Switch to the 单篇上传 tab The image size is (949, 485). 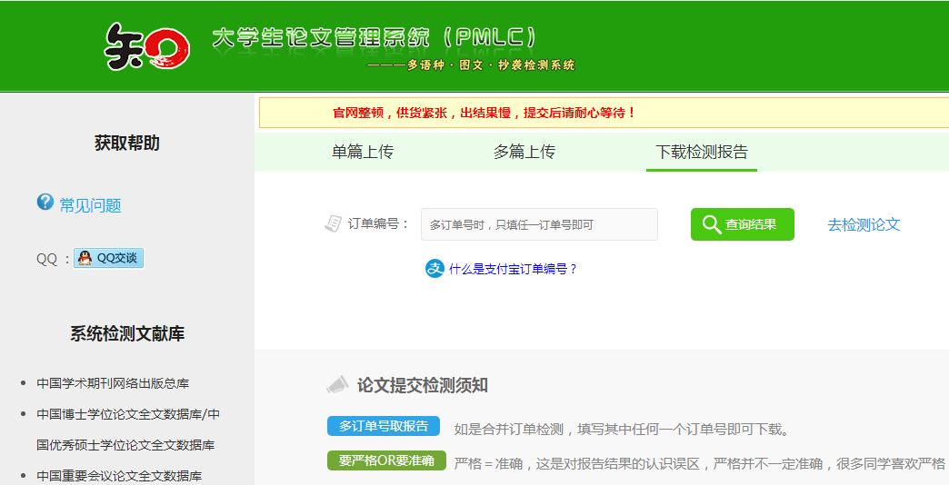[x=363, y=152]
